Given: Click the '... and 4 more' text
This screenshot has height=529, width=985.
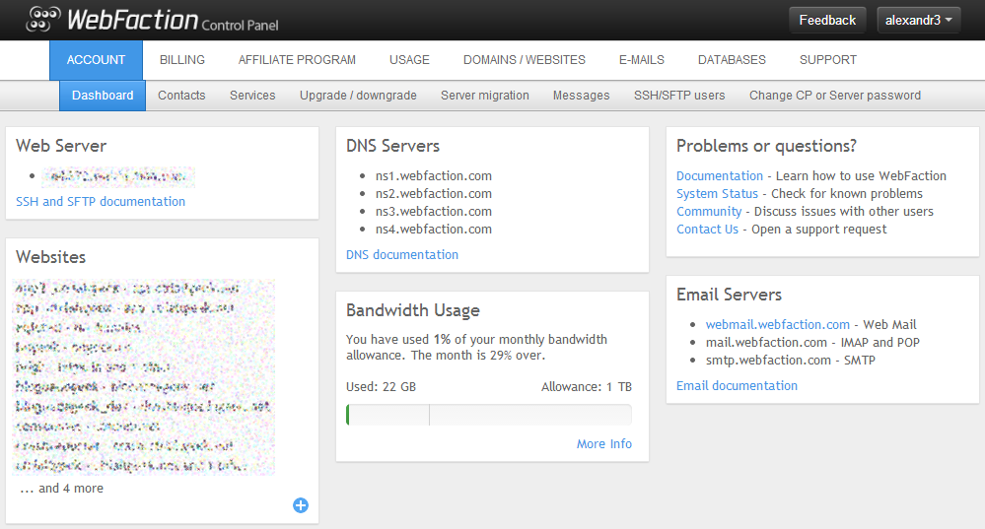Looking at the screenshot, I should tap(61, 489).
